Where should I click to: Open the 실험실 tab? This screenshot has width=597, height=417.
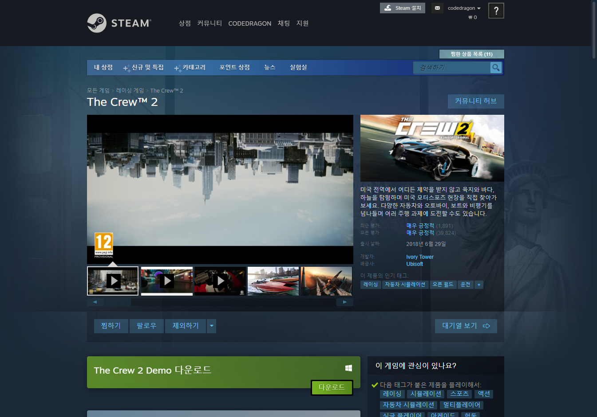click(x=298, y=67)
